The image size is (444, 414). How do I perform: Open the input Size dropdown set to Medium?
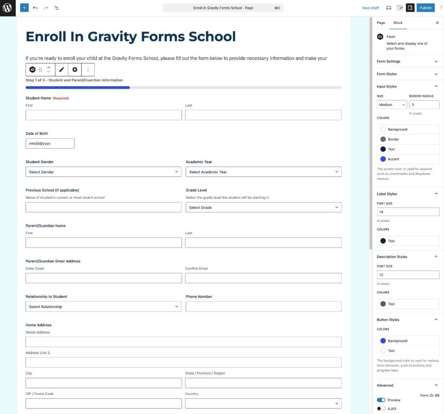[x=392, y=105]
